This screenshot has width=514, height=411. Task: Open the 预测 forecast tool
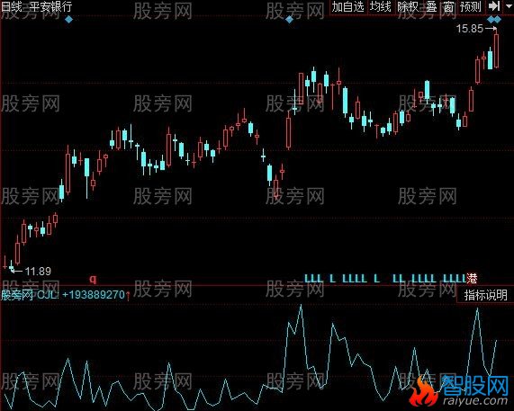coord(471,7)
